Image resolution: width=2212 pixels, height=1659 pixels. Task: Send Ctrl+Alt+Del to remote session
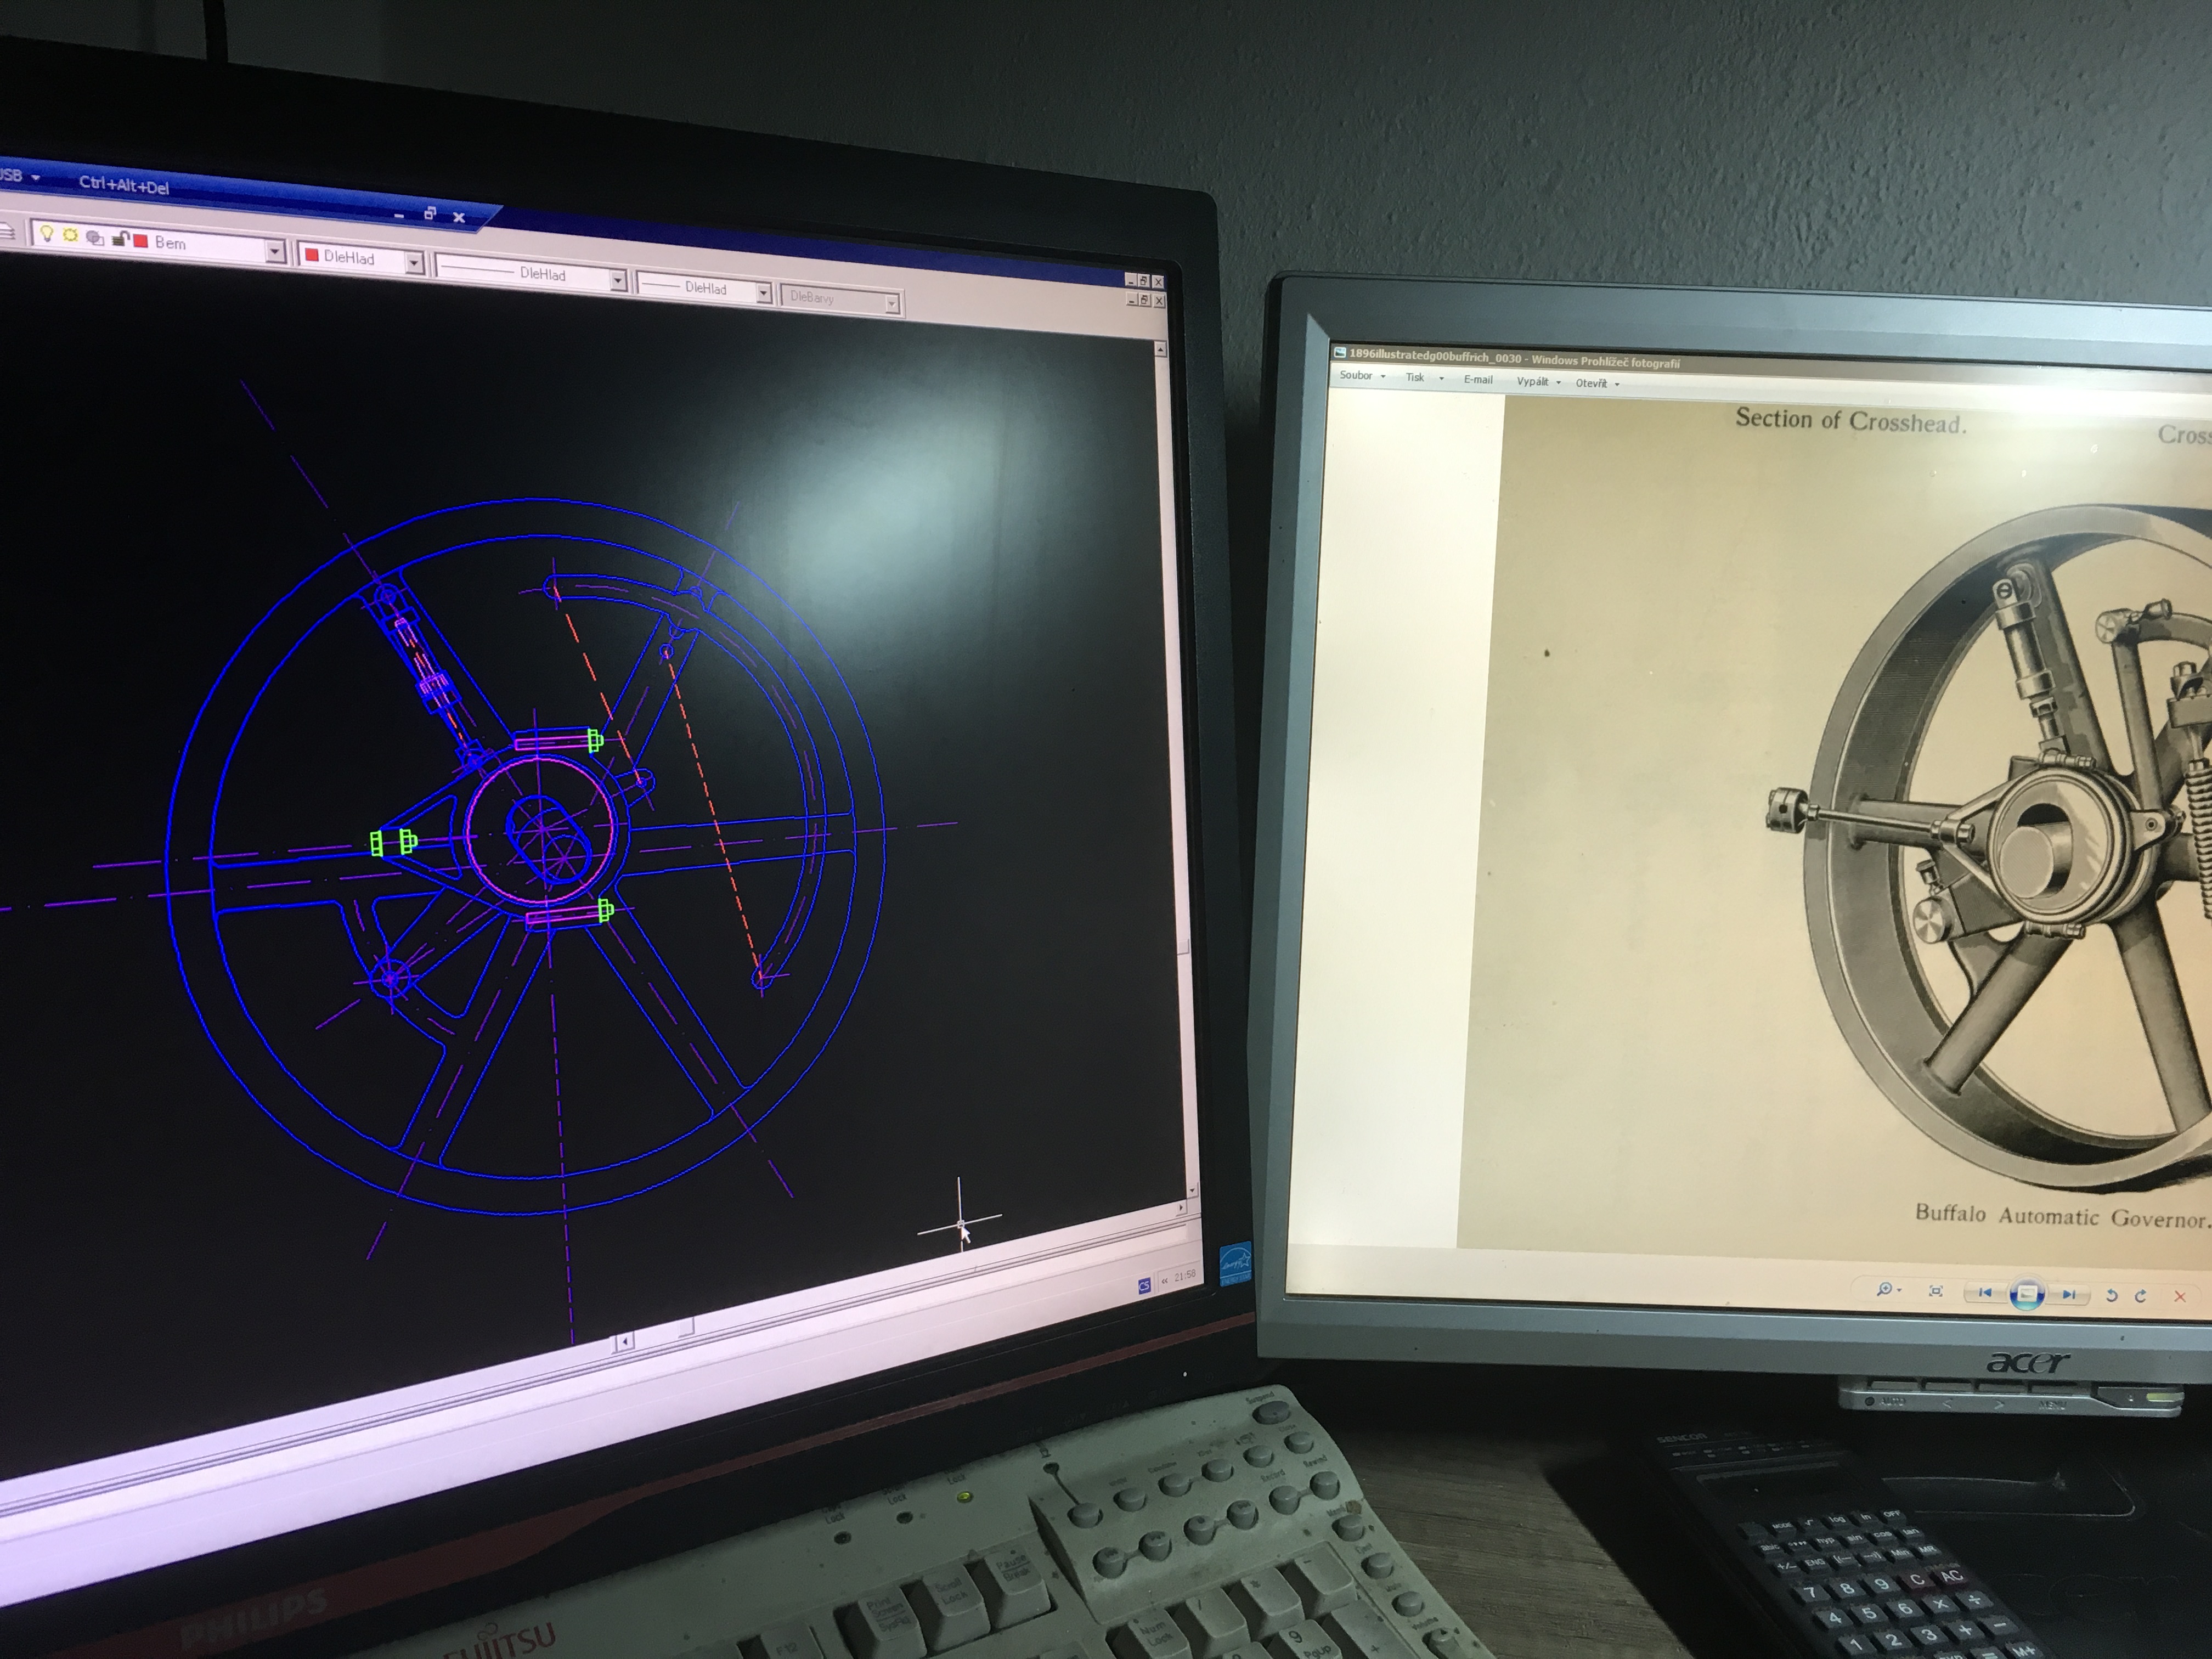124,185
